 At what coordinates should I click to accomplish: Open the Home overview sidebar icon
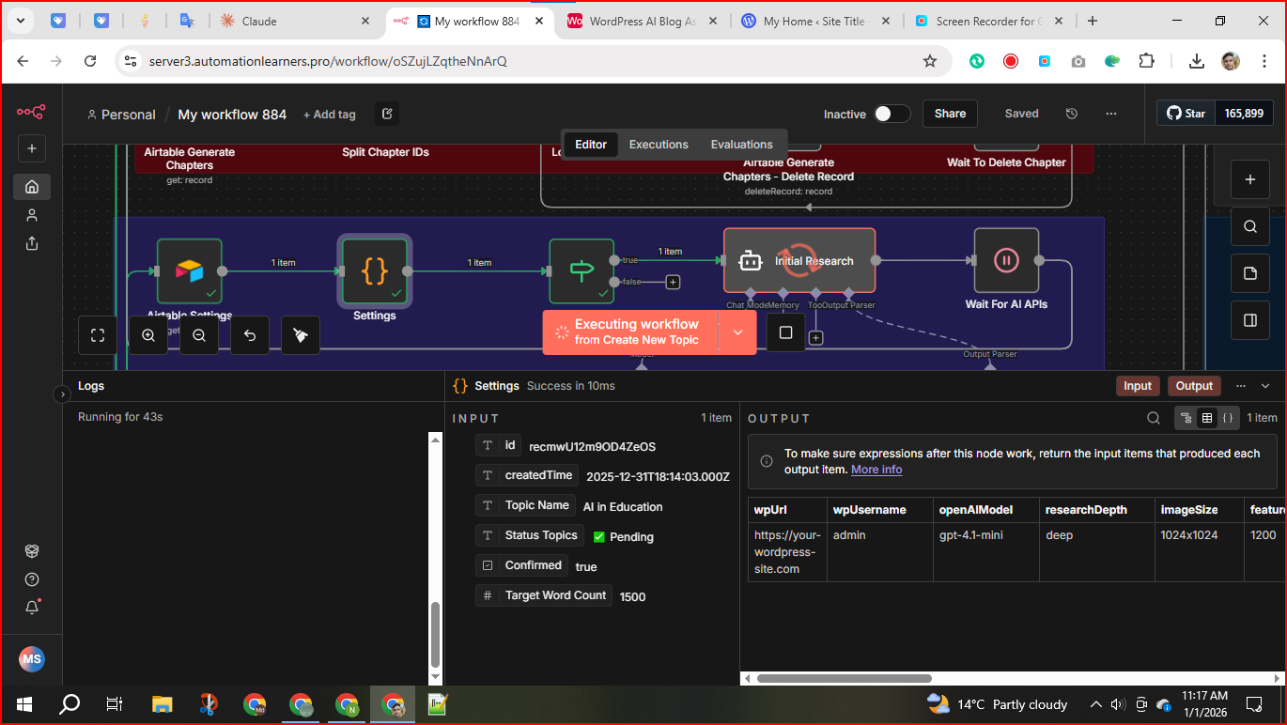pyautogui.click(x=32, y=186)
